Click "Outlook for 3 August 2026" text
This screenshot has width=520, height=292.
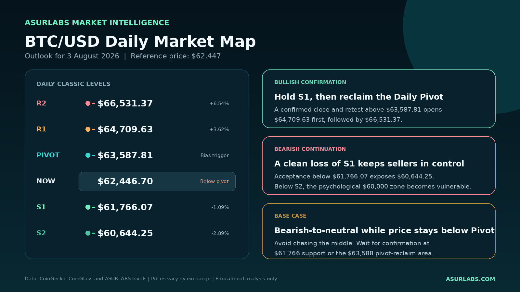(72, 56)
